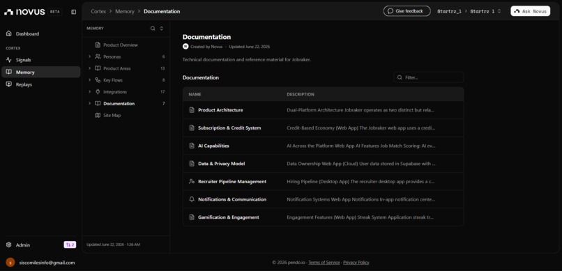This screenshot has width=562, height=271.
Task: Click the document icon for Gamification & Engagement
Action: [x=192, y=217]
